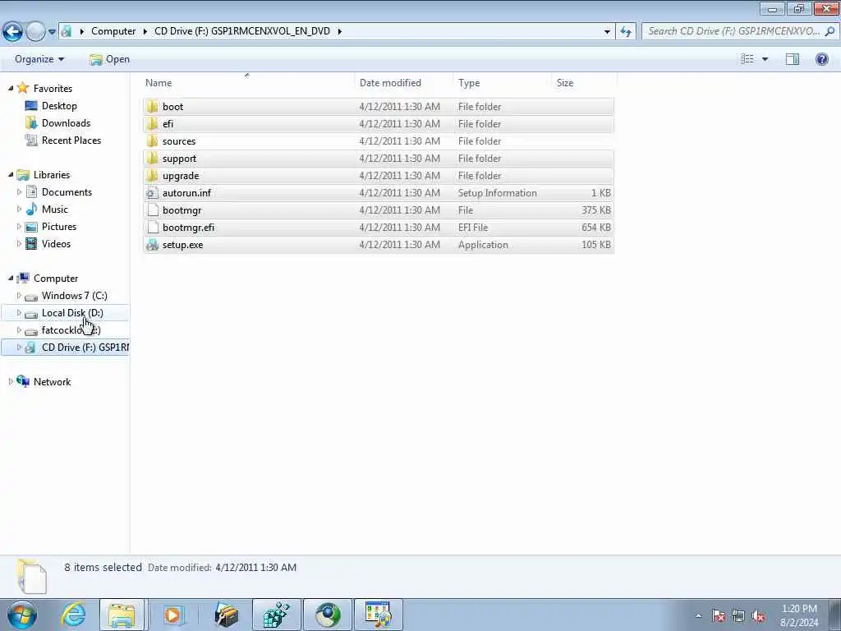Screen dimensions: 841x631
Task: Click the Action Center flag icon
Action: 719,616
